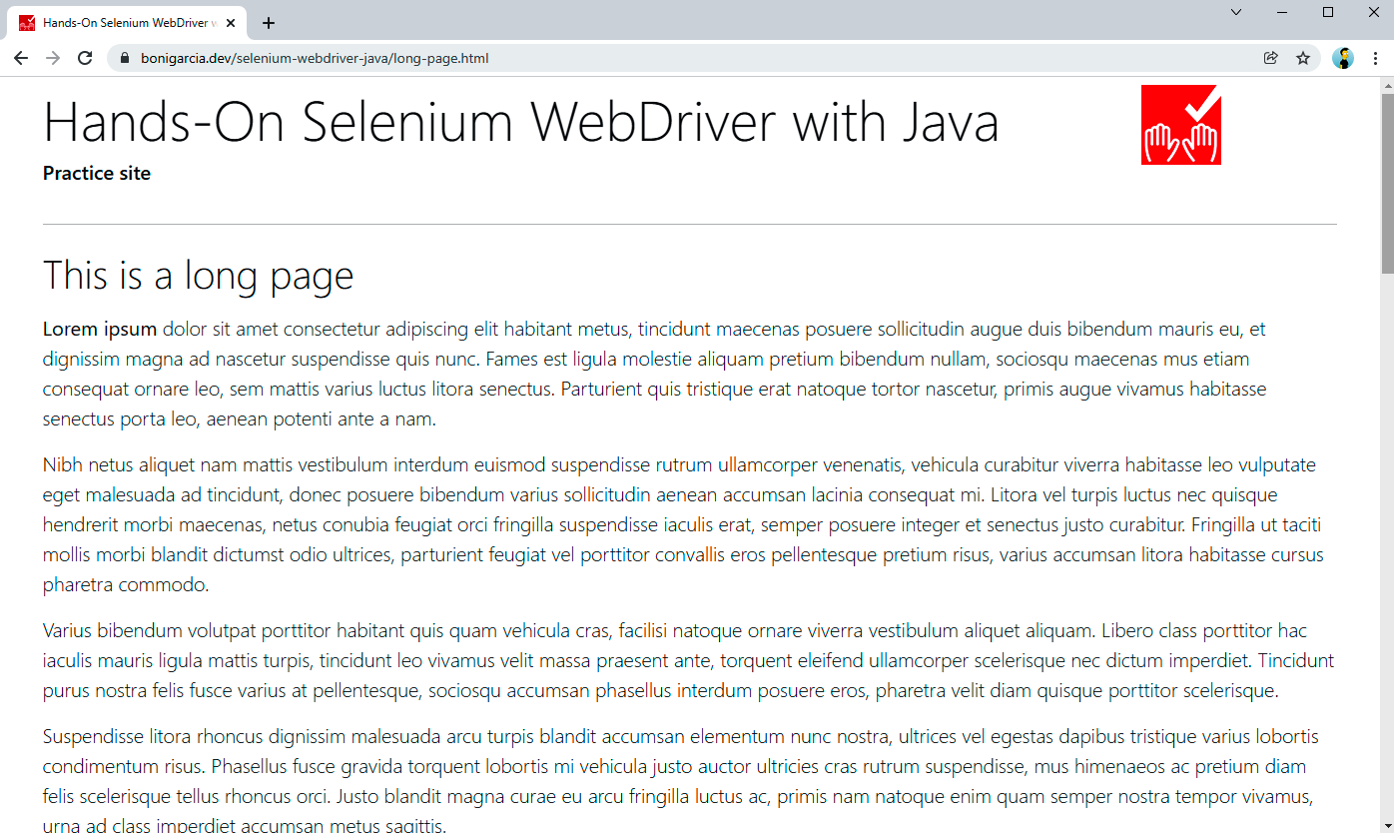This screenshot has height=833, width=1394.
Task: Click the "This is a long page" heading
Action: coord(198,276)
